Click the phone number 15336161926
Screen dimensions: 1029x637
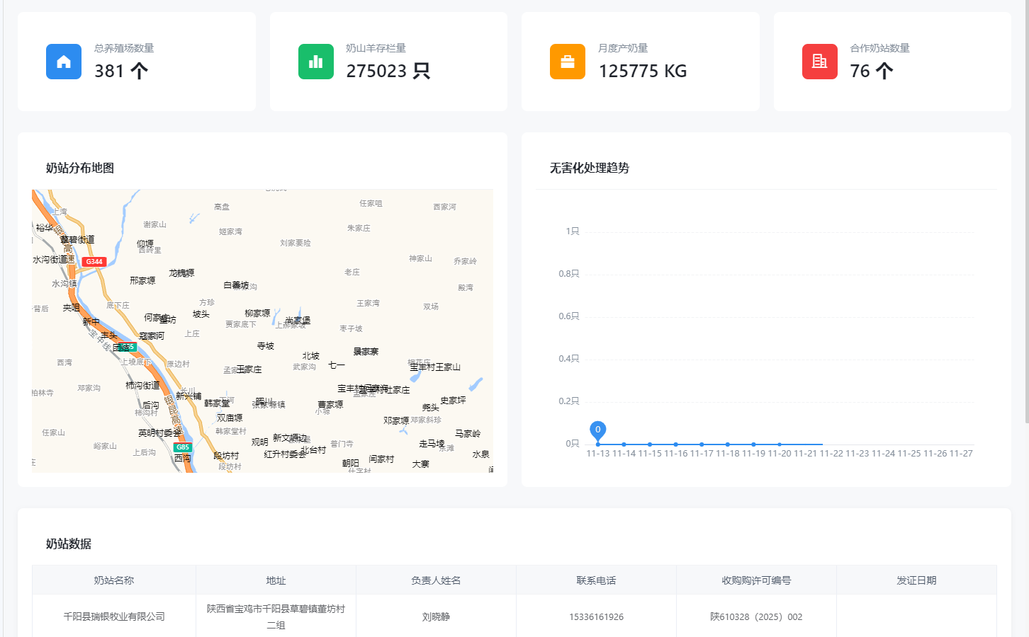(596, 617)
